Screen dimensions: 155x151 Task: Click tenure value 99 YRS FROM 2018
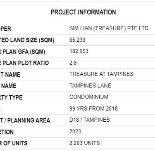tap(93, 109)
